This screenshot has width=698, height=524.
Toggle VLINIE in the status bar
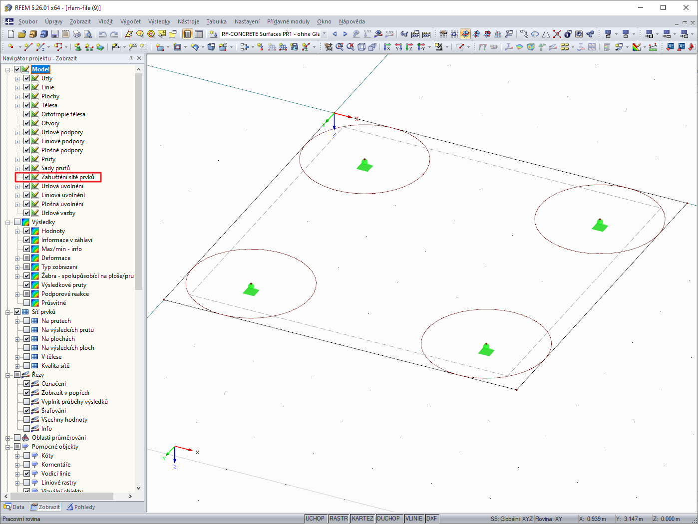pos(414,519)
